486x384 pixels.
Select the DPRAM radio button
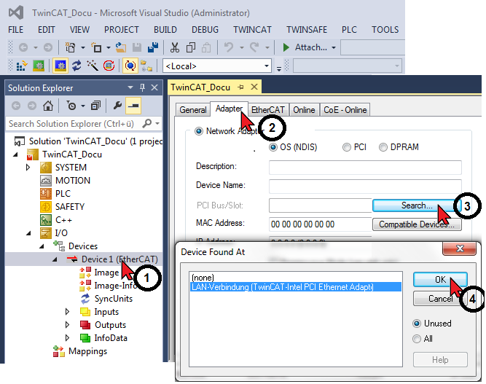point(383,147)
